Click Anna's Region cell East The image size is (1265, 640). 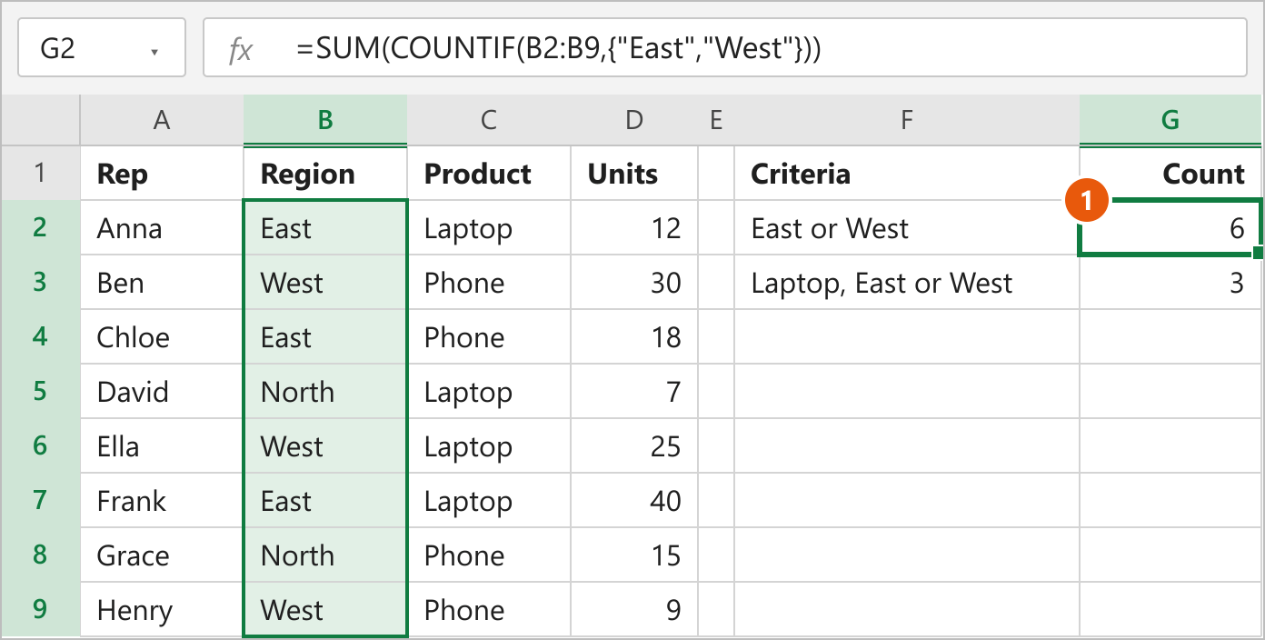(325, 227)
